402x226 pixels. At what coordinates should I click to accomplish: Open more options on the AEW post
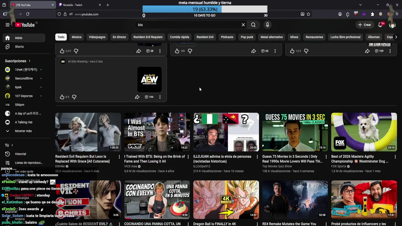(x=160, y=97)
